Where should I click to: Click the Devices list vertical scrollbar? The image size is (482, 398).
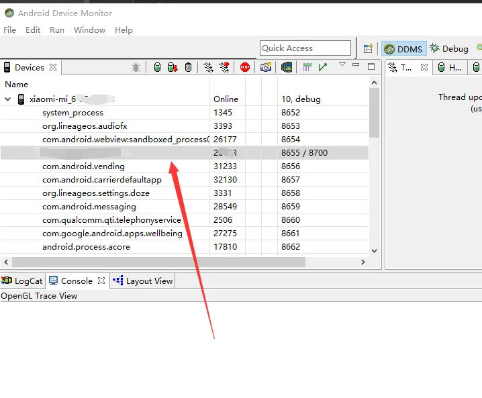coord(374,114)
